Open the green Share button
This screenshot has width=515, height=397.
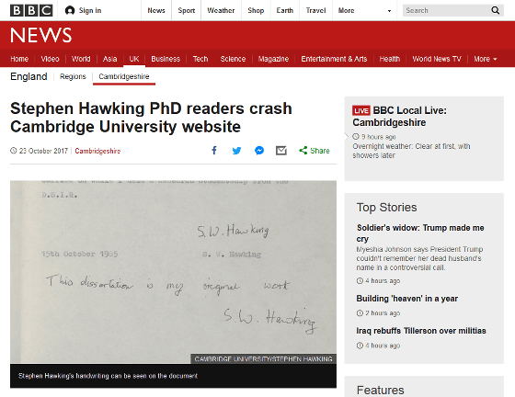(314, 151)
